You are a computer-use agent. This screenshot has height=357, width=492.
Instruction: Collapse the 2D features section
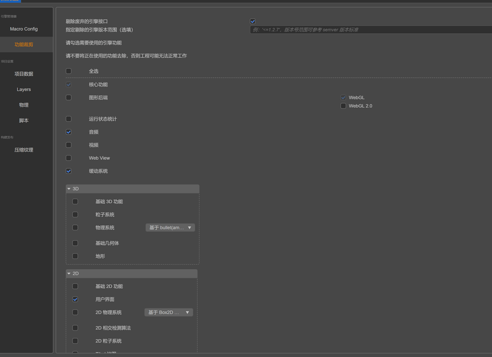click(69, 273)
